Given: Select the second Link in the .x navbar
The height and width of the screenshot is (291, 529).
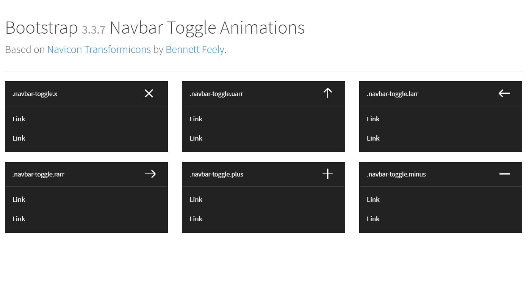Looking at the screenshot, I should (x=19, y=138).
